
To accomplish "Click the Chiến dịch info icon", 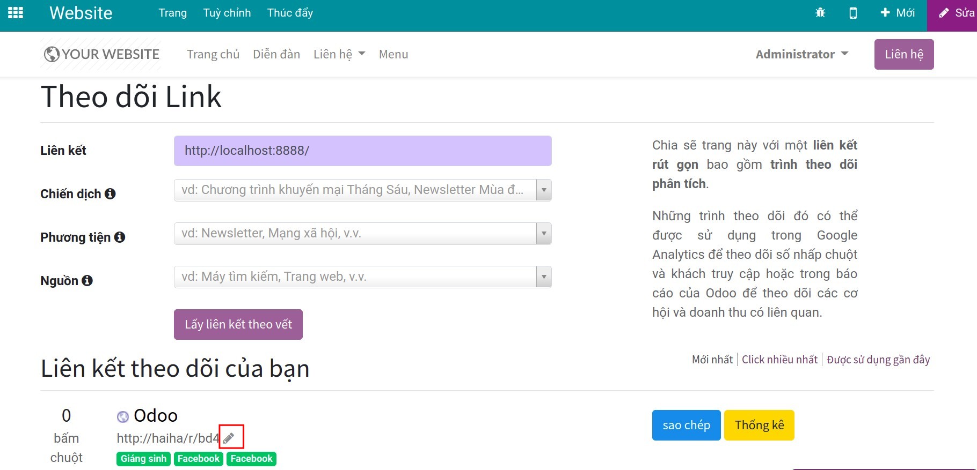I will pos(110,194).
